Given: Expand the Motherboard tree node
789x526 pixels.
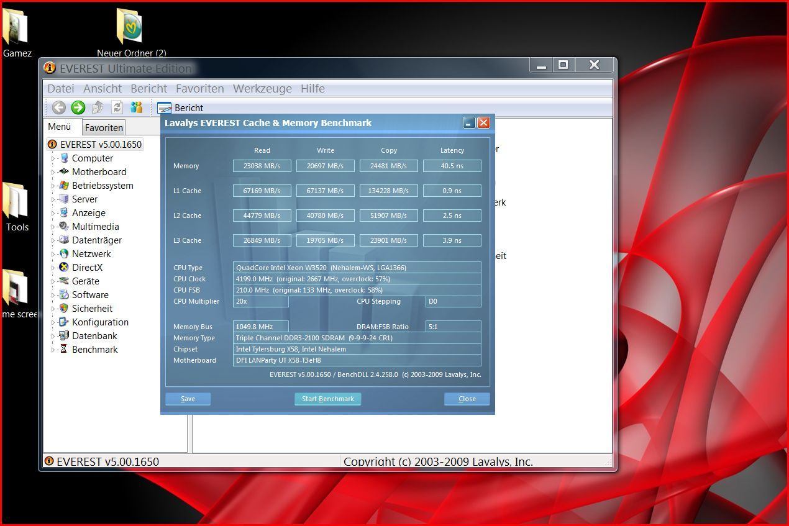Looking at the screenshot, I should [53, 172].
